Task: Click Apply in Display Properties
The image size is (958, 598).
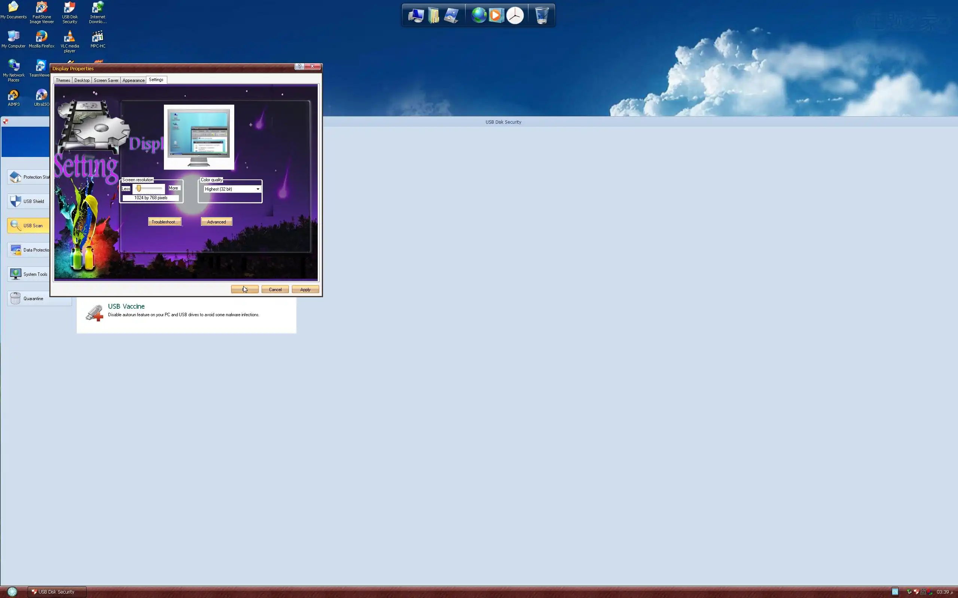Action: point(305,290)
